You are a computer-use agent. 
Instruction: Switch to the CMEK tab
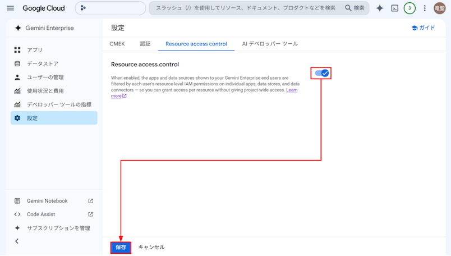[117, 44]
